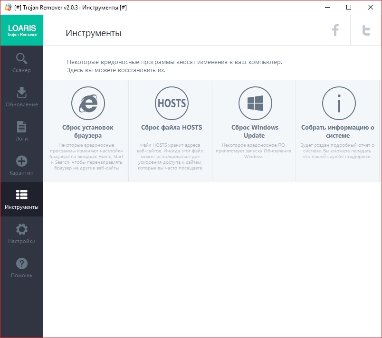382x338 pixels.
Task: Open the Карантин section label
Action: (21, 173)
